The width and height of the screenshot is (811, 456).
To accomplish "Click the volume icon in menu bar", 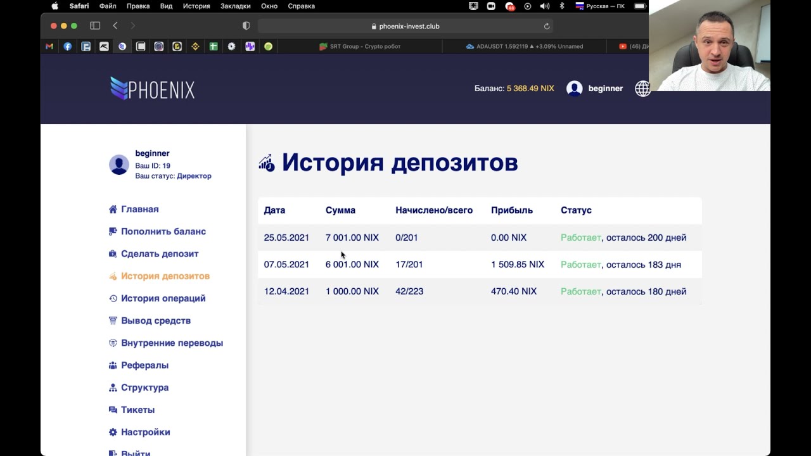I will pos(545,6).
